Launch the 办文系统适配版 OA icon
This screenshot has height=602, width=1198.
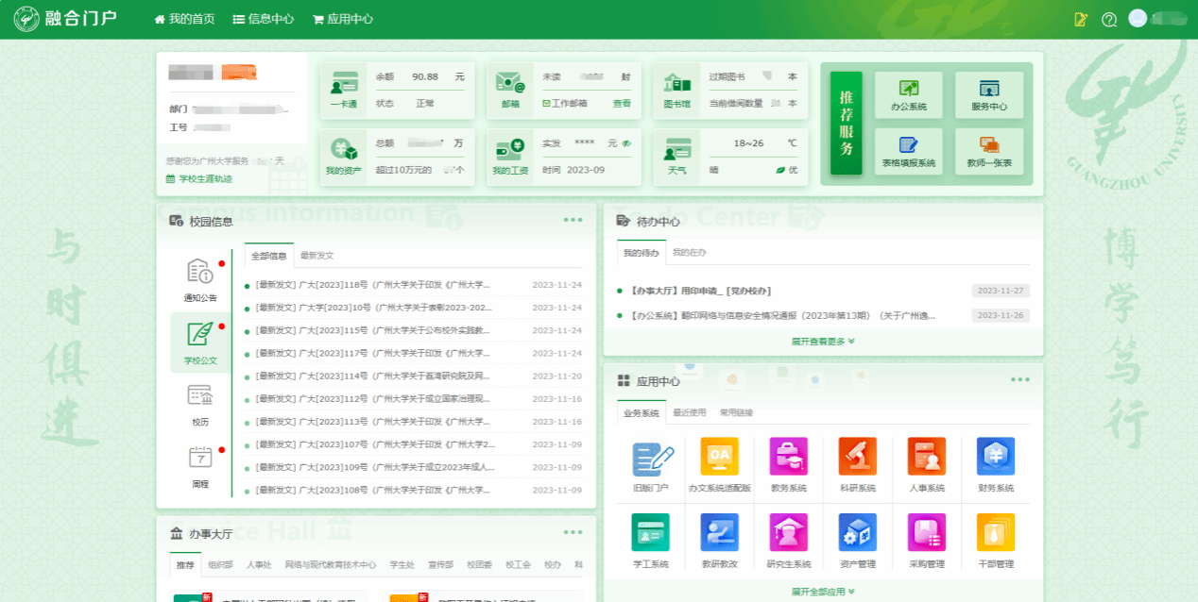point(719,457)
